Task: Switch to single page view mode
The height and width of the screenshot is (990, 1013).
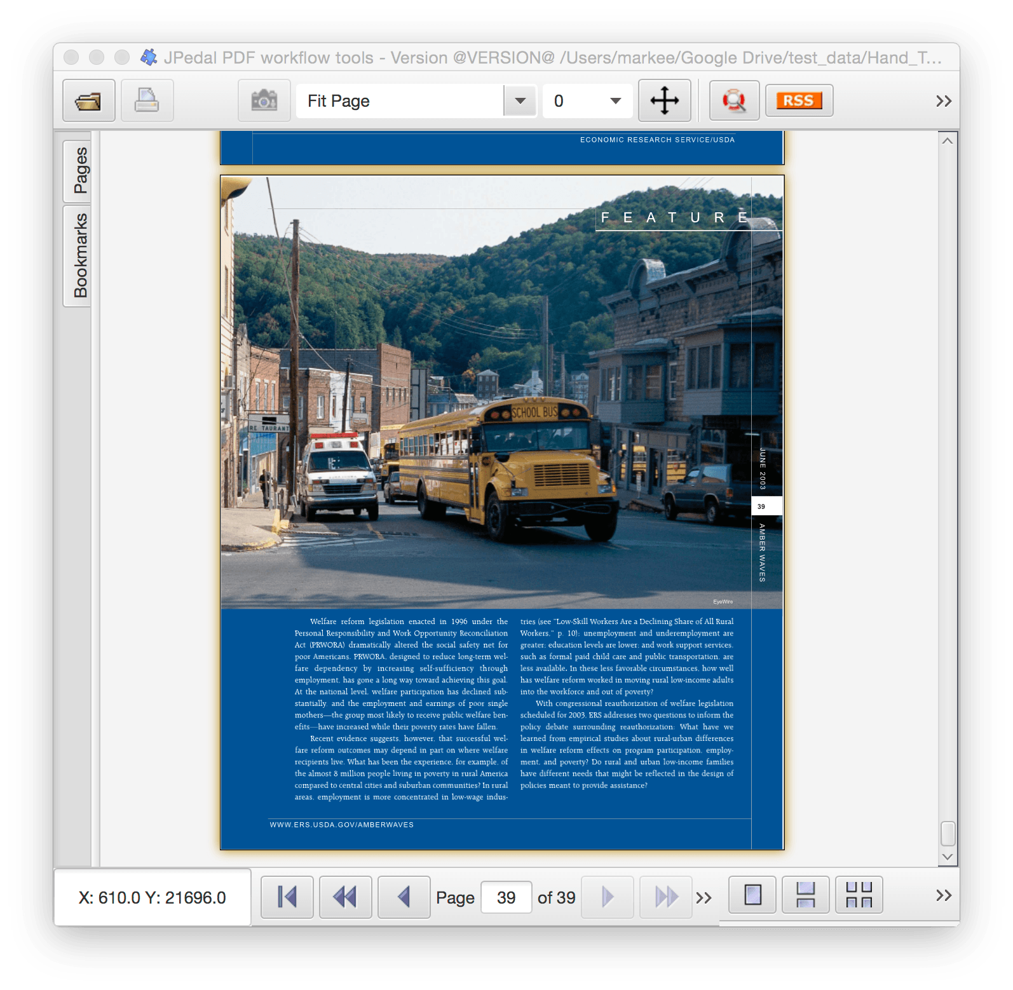Action: click(752, 895)
